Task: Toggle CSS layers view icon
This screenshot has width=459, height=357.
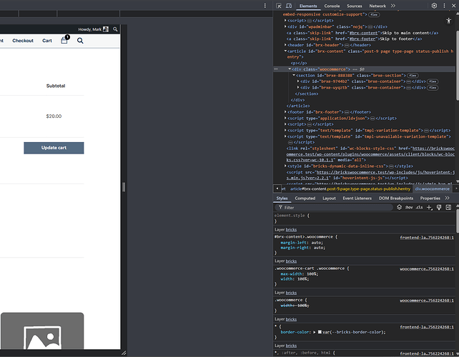Action: point(400,207)
